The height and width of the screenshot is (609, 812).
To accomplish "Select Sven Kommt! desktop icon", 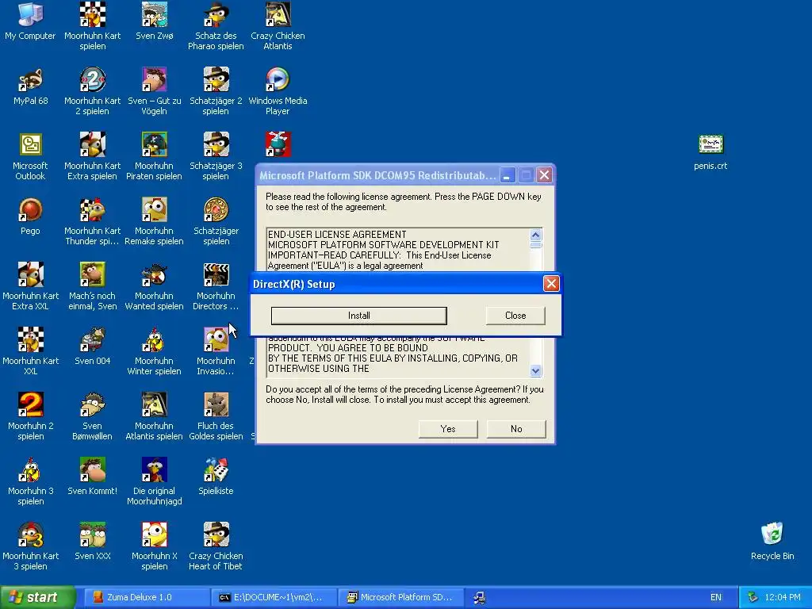I will [x=92, y=477].
